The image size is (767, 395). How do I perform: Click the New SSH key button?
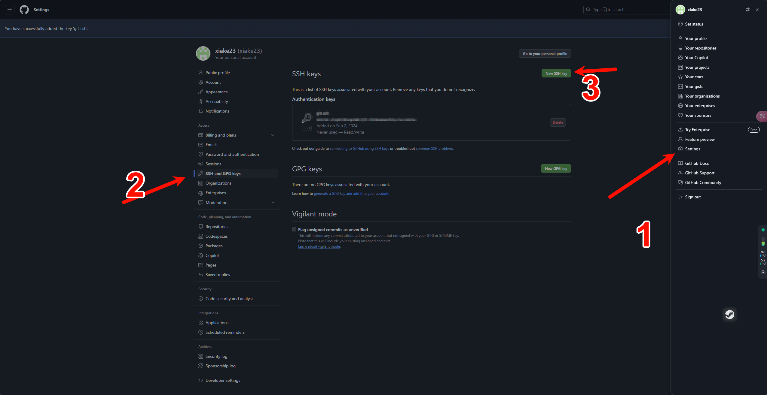556,74
